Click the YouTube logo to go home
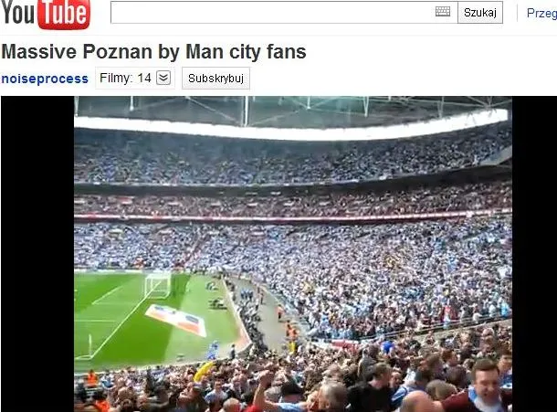 [x=45, y=15]
